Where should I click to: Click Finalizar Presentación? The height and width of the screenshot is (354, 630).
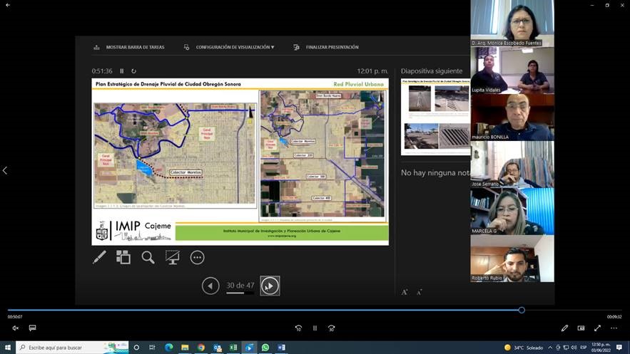point(326,48)
